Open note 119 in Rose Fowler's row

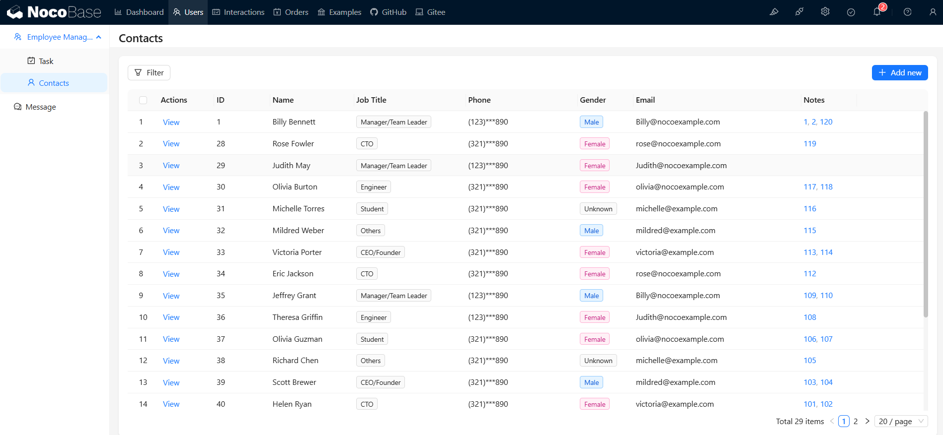(x=810, y=144)
